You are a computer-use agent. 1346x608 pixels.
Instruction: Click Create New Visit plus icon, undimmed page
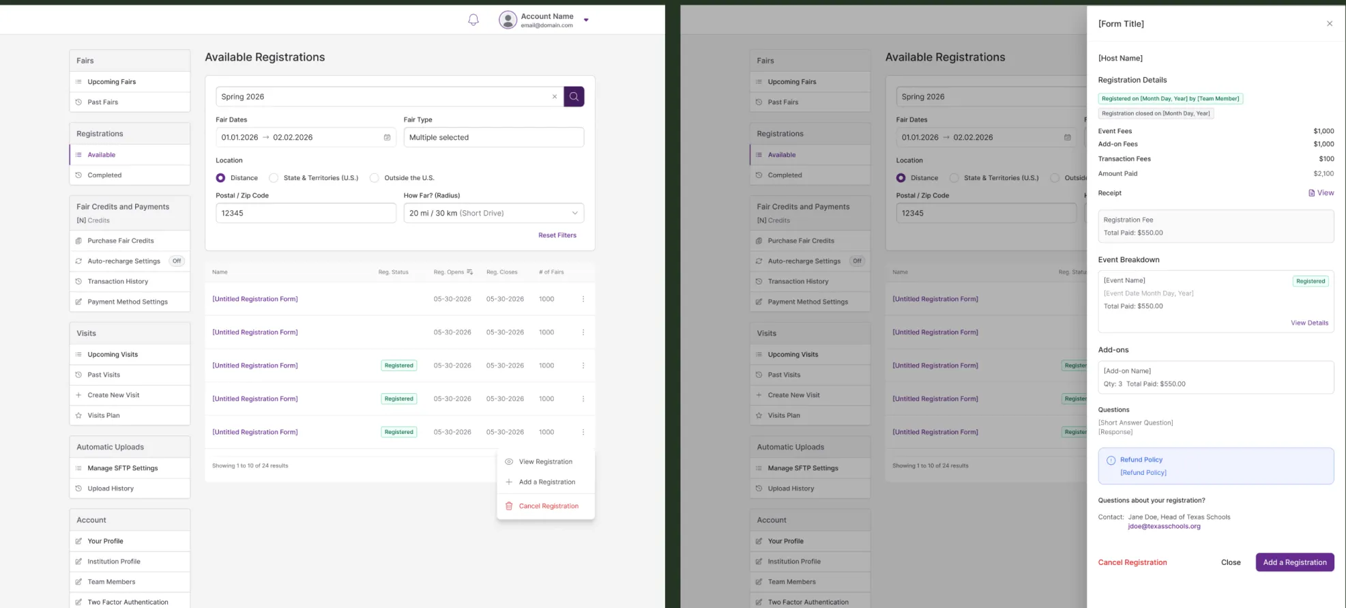click(x=78, y=395)
